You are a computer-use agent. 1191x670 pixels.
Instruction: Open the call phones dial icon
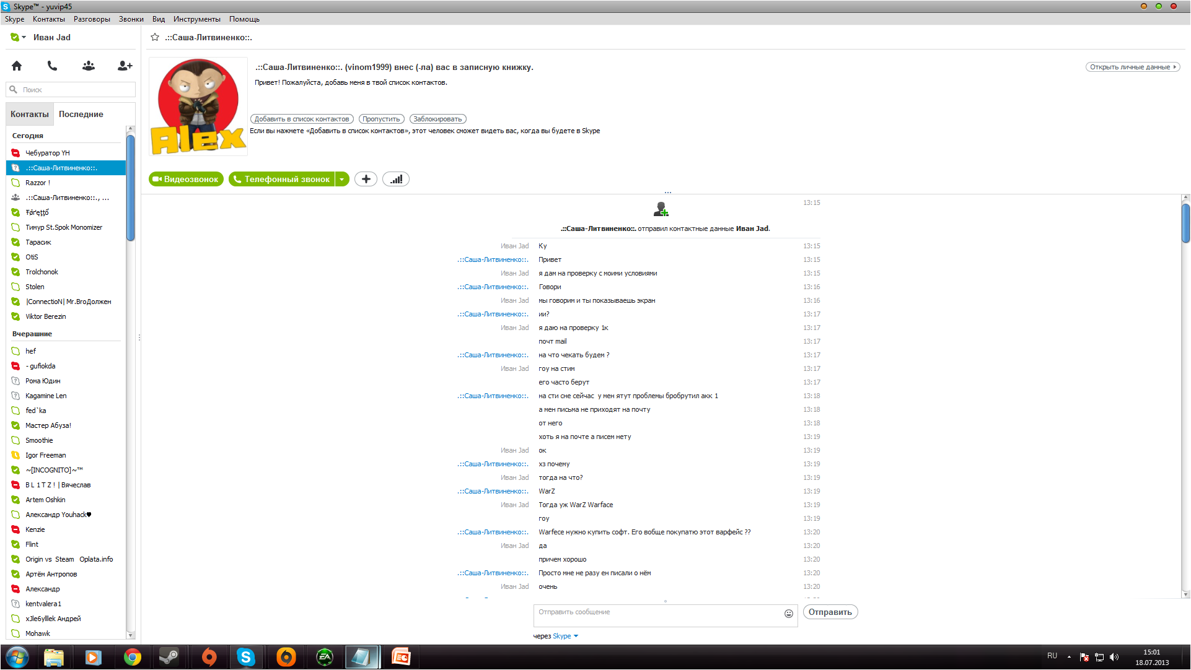tap(52, 66)
